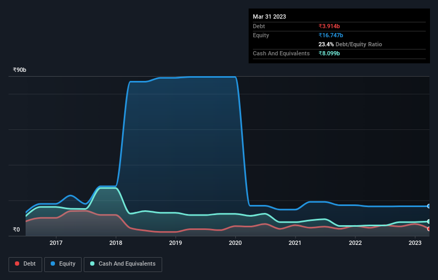This screenshot has height=280, width=438.
Task: Click the 2019 x-axis label
Action: (176, 243)
